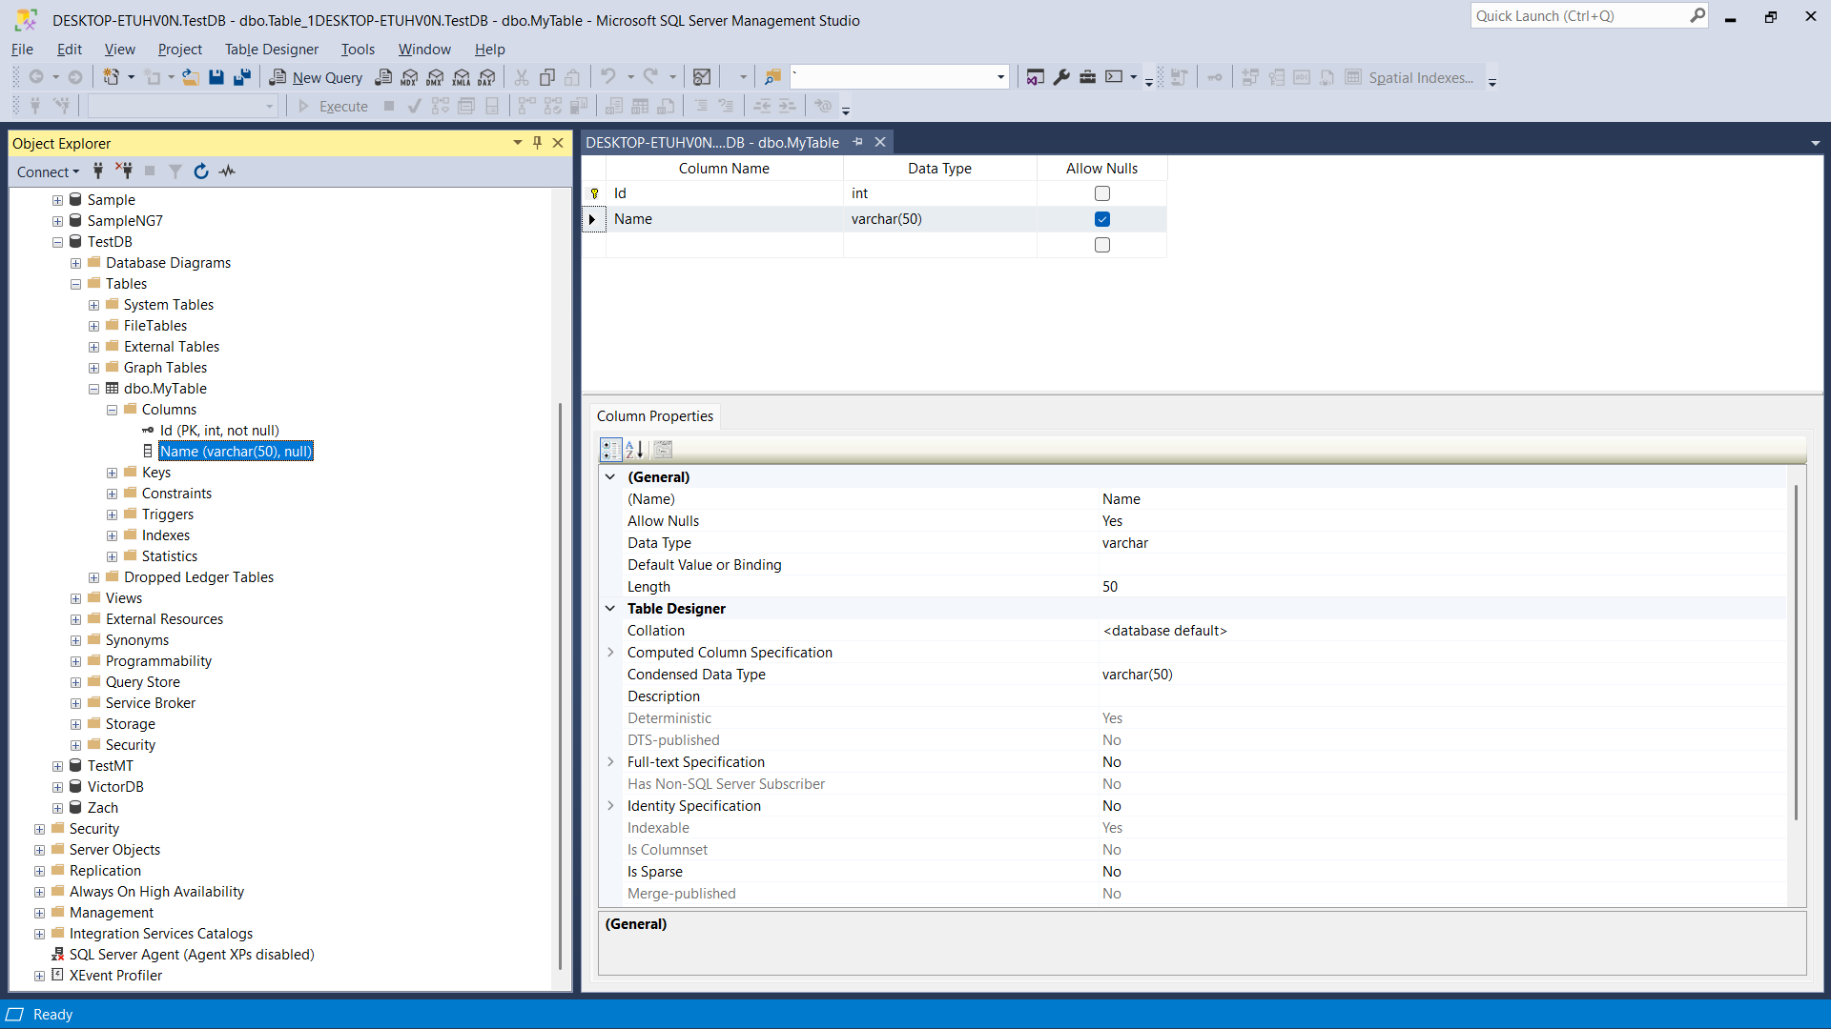
Task: Click the Open File folder icon
Action: pos(191,77)
